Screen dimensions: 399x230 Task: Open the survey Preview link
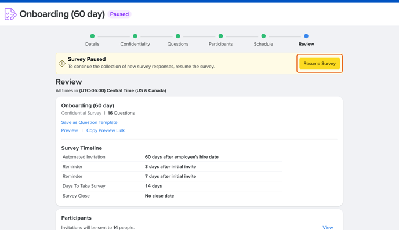click(x=70, y=130)
